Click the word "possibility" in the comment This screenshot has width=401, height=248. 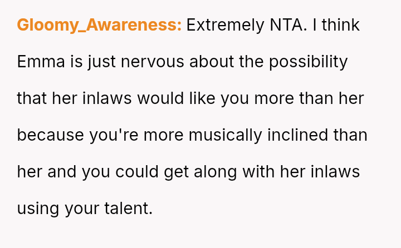click(x=309, y=62)
